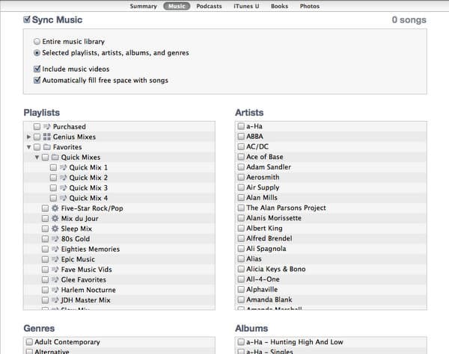The height and width of the screenshot is (354, 449).
Task: Select the AC/DC artist name
Action: coord(257,146)
